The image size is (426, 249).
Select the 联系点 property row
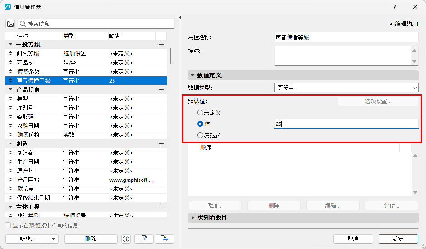[x=86, y=189]
